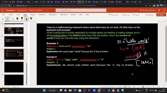The width and height of the screenshot is (167, 93).
Task: Open the File menu
Action: (x=3, y=14)
